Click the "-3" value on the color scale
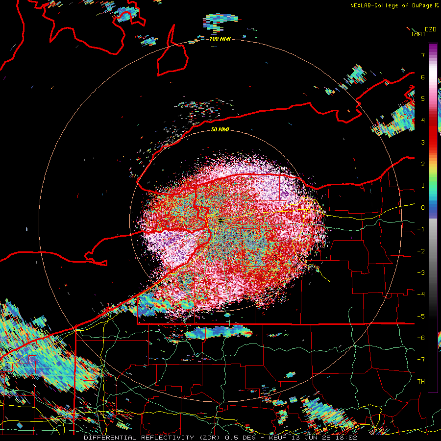The width and height of the screenshot is (441, 441). [421, 273]
